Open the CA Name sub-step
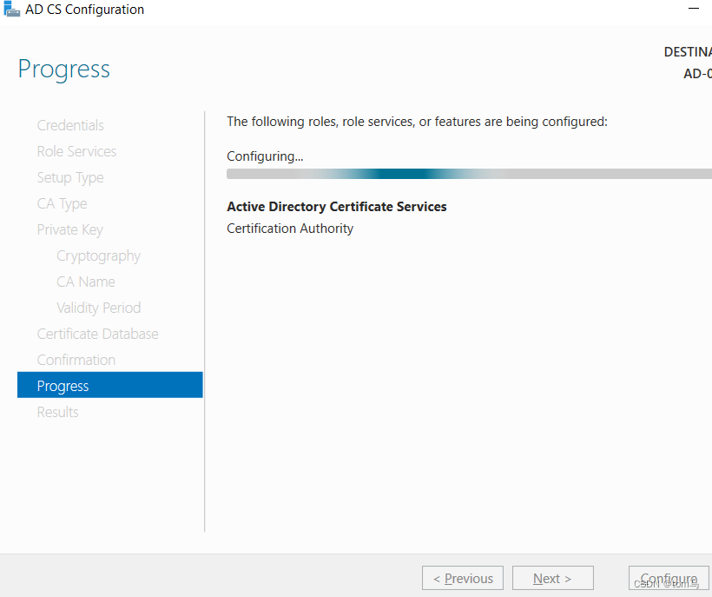Image resolution: width=712 pixels, height=597 pixels. [x=86, y=282]
